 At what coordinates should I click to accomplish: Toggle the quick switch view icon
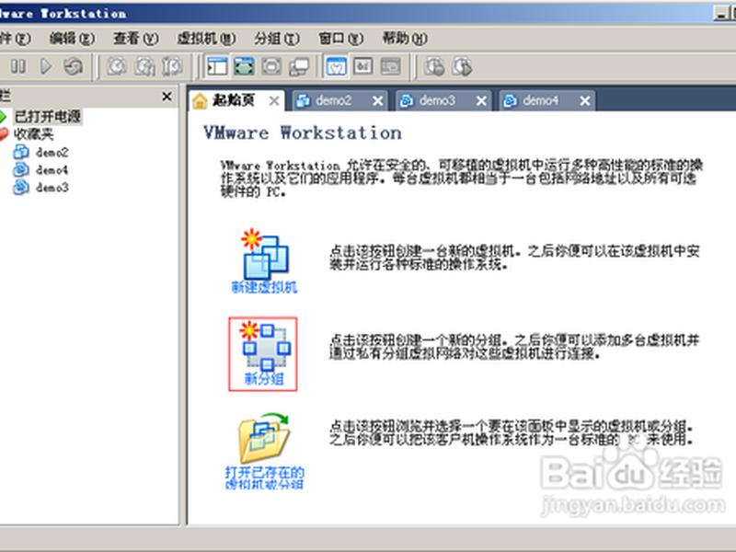[271, 66]
